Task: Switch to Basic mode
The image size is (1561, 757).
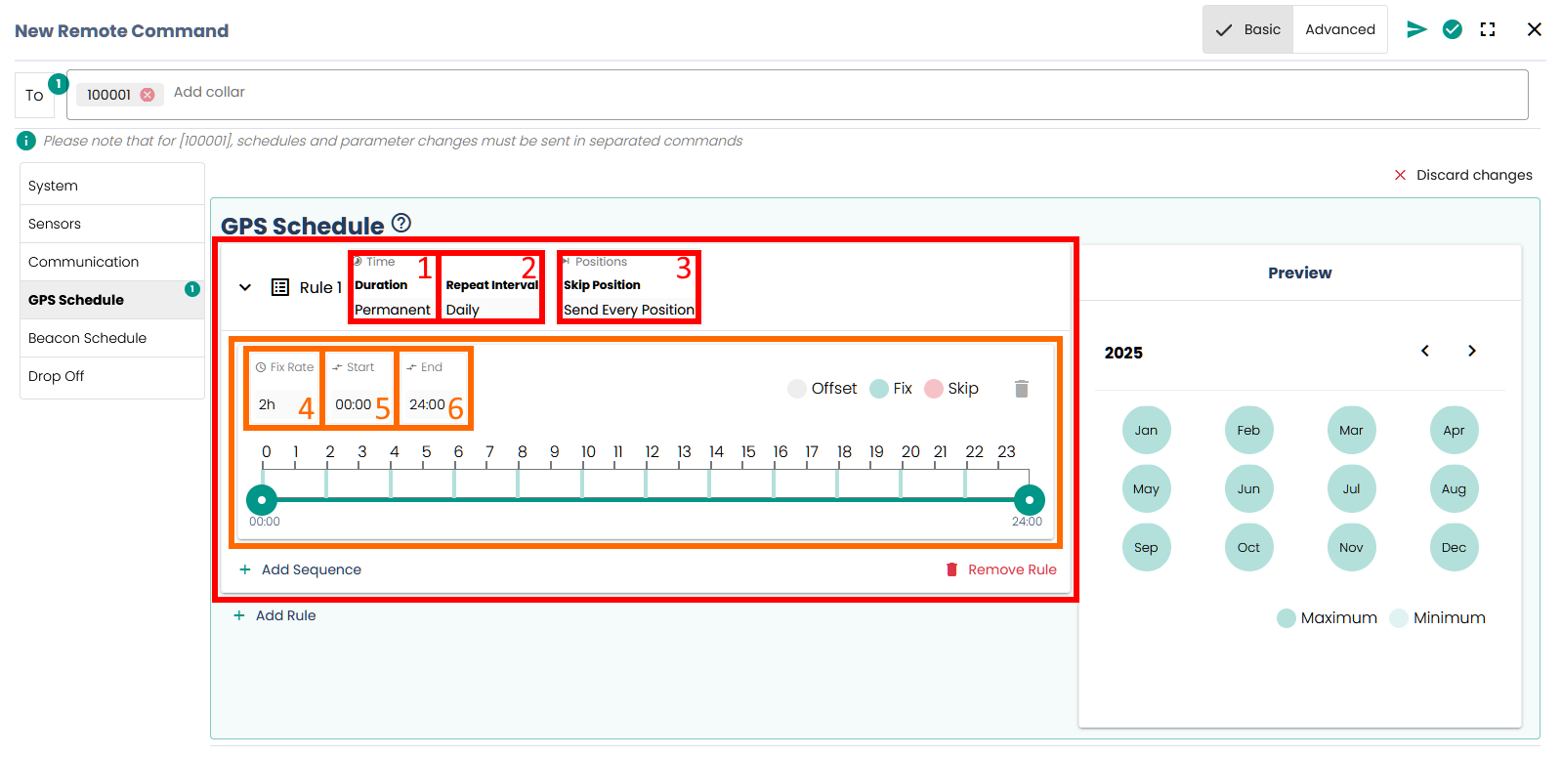Action: click(1247, 29)
